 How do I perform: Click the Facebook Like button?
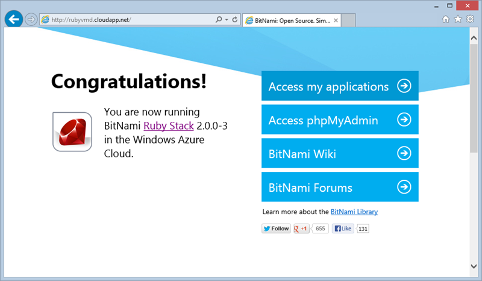click(x=343, y=229)
